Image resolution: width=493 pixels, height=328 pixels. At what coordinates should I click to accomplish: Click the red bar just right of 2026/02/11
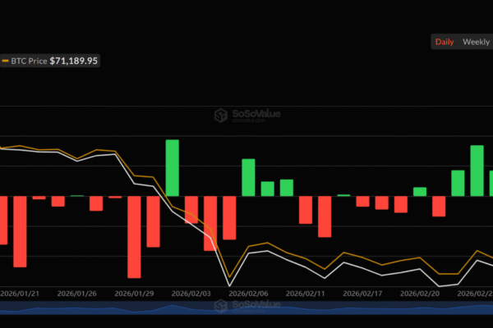pos(325,216)
